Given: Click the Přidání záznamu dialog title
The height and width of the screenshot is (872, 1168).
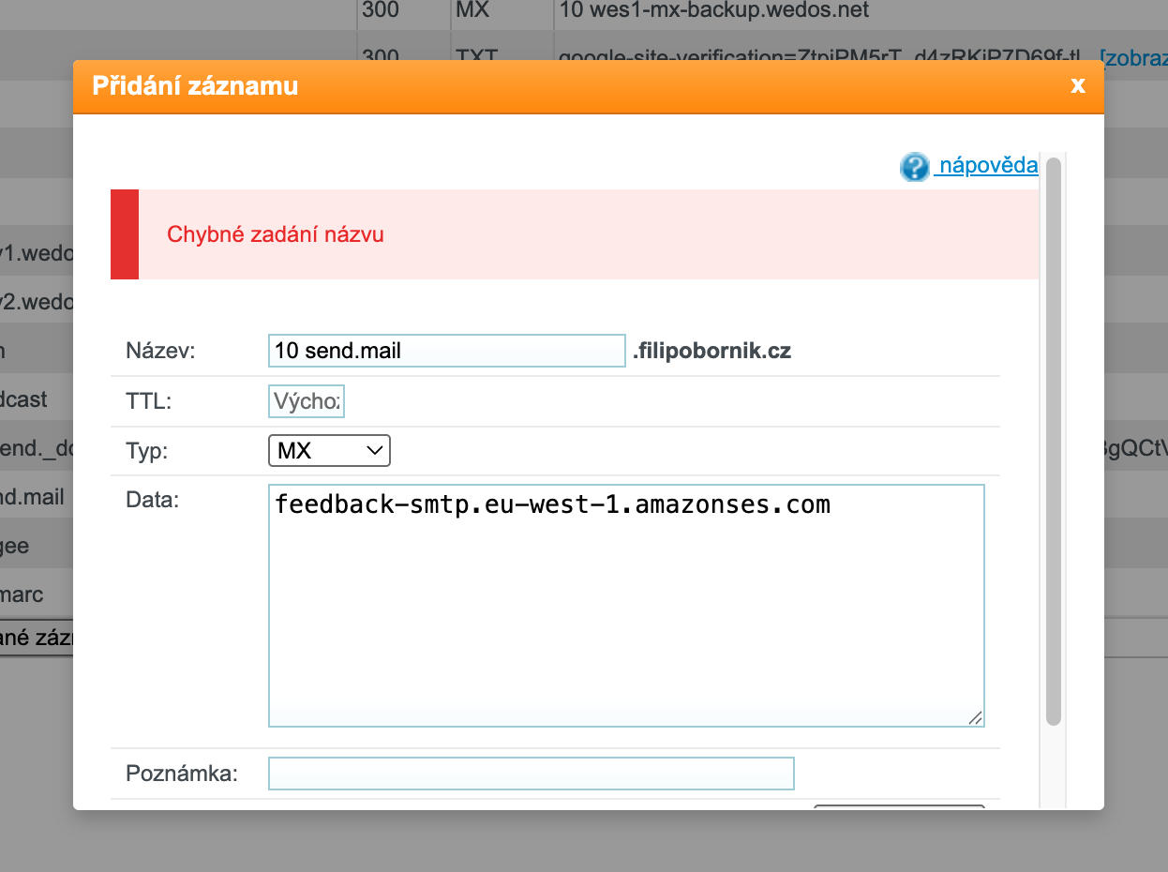Looking at the screenshot, I should point(195,86).
